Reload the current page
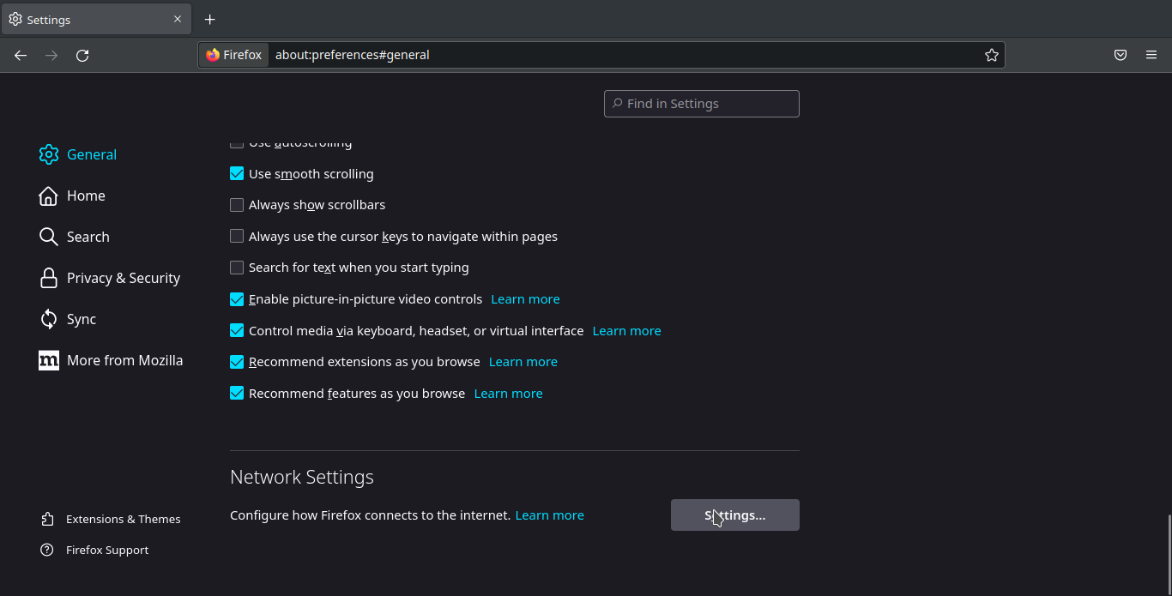This screenshot has height=596, width=1172. coord(82,56)
